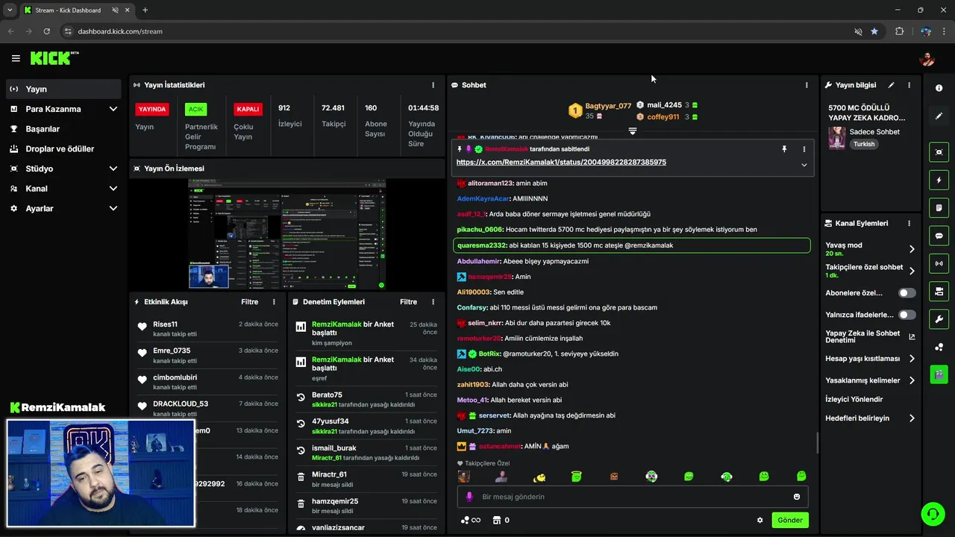Open the user profile avatar menu
Viewport: 955px width, 537px height.
point(927,59)
